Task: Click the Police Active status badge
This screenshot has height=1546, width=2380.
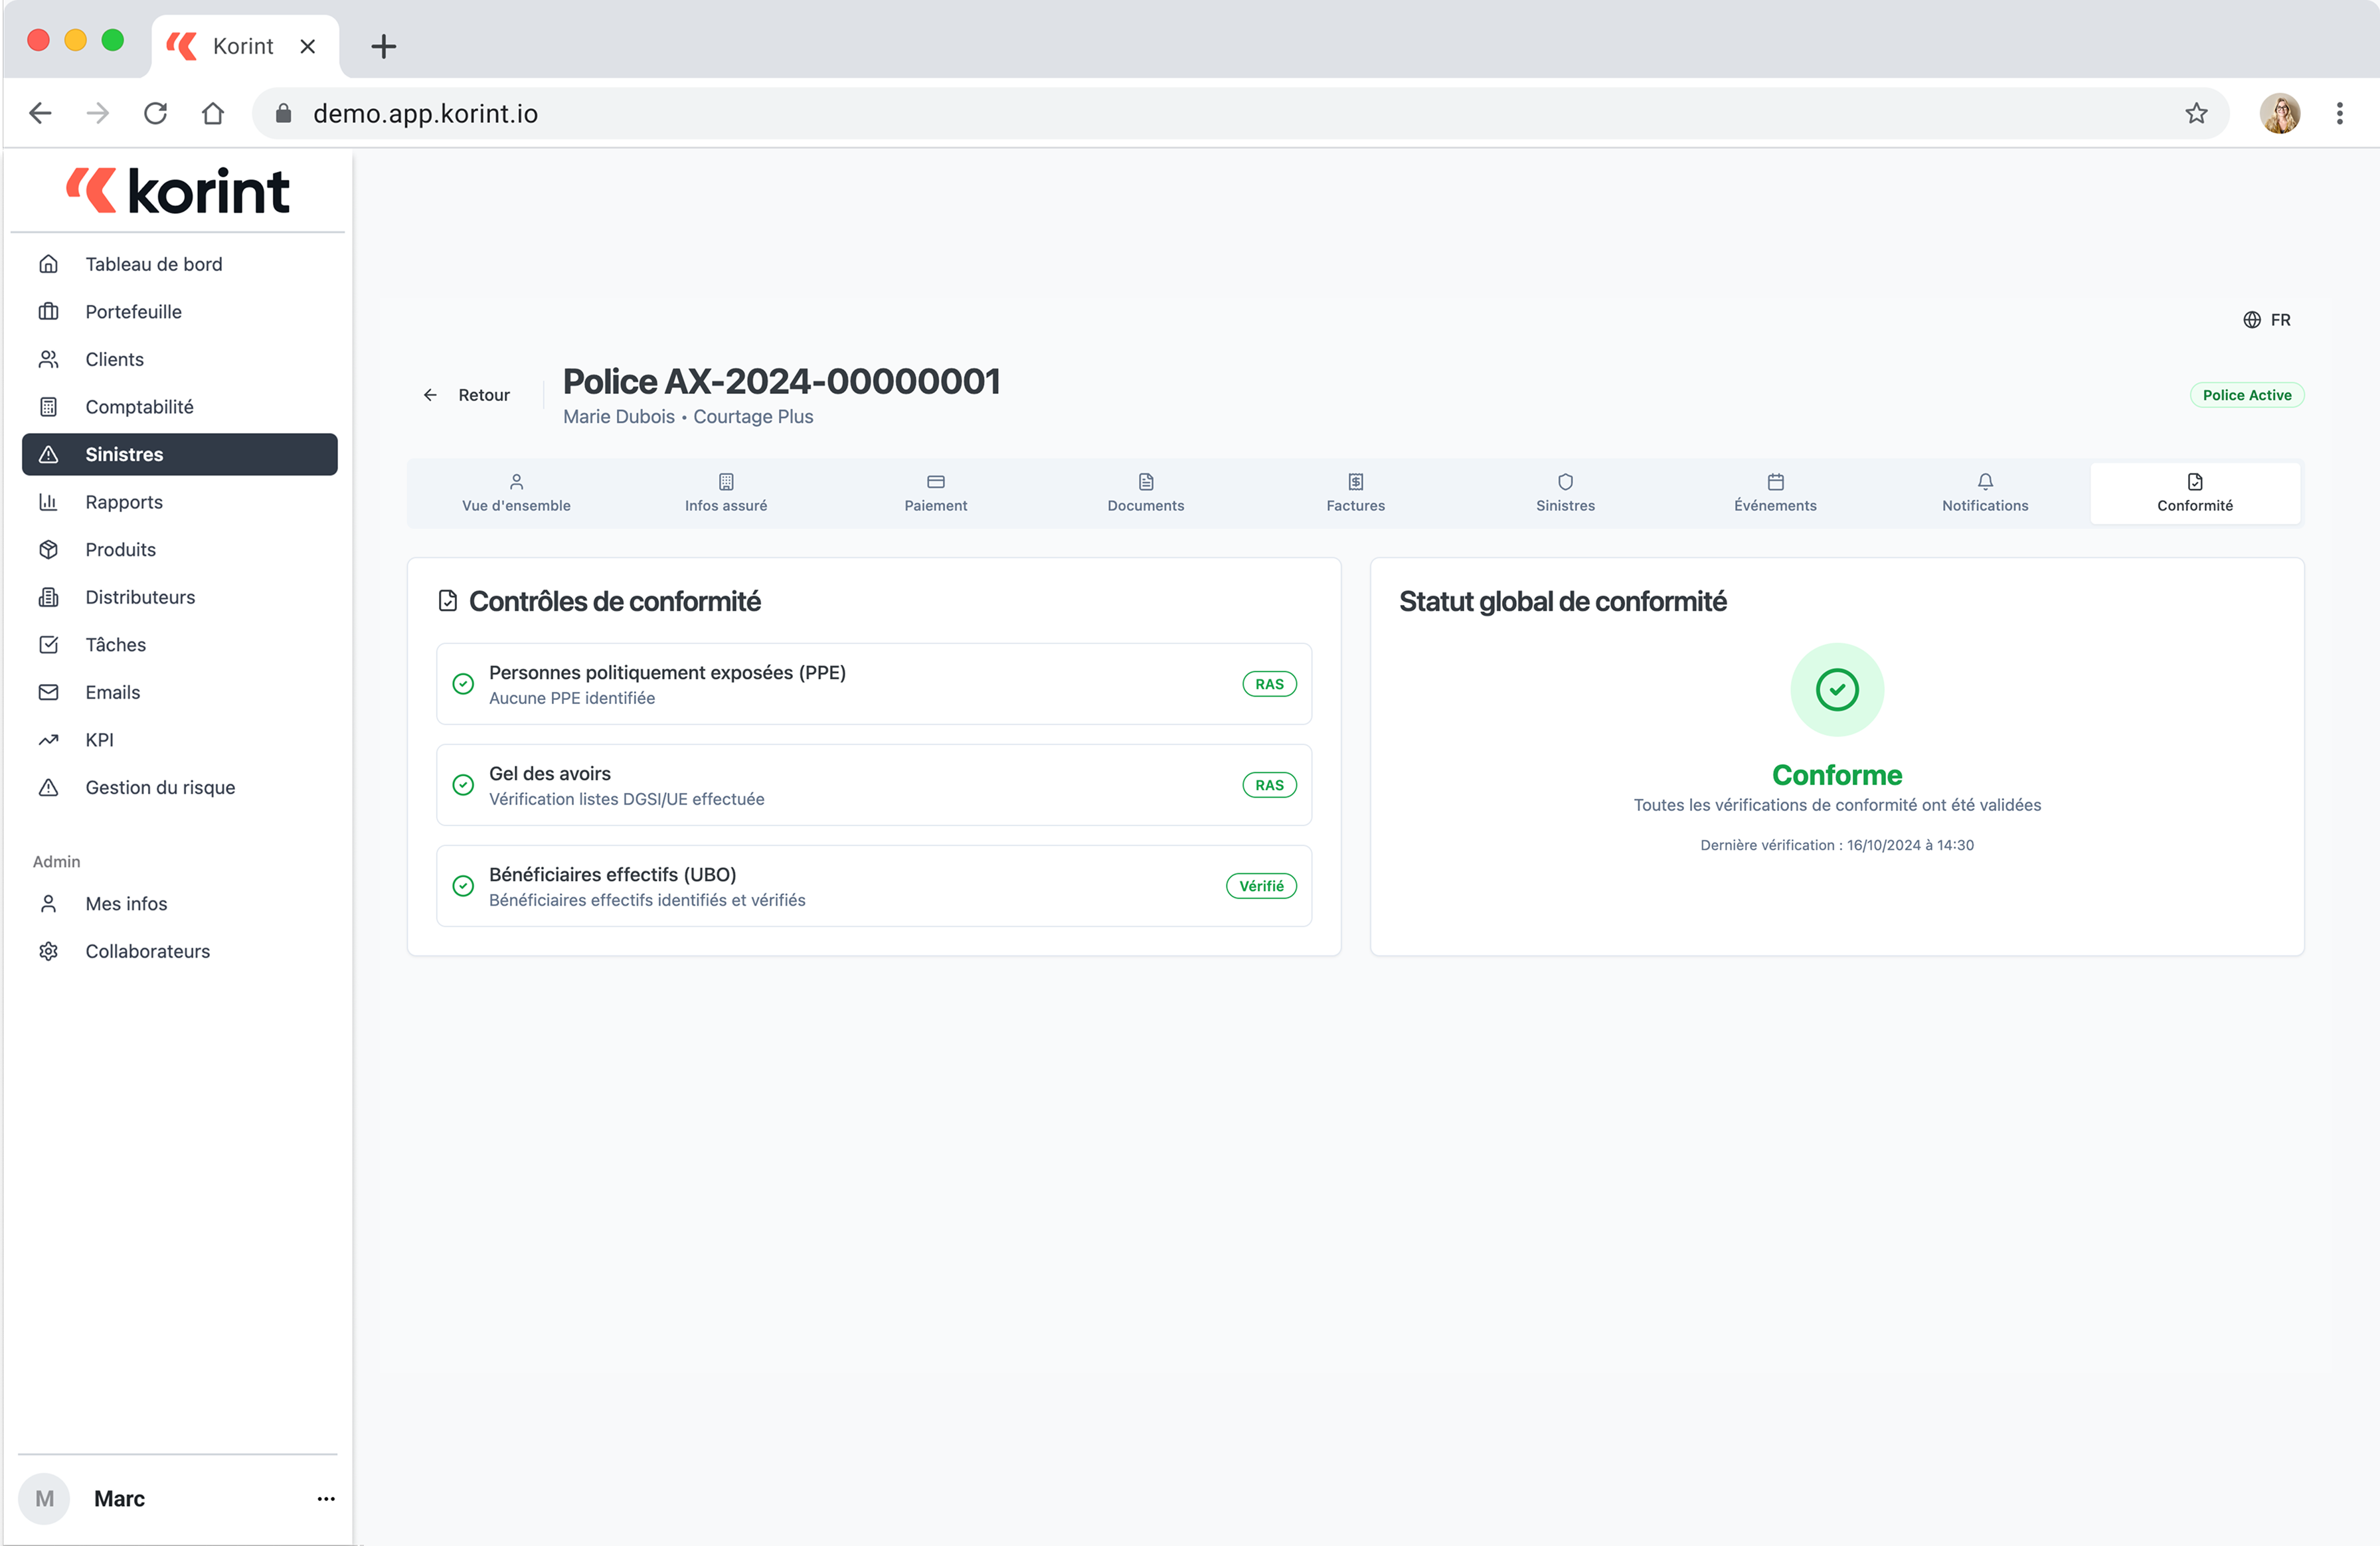Action: coord(2247,394)
